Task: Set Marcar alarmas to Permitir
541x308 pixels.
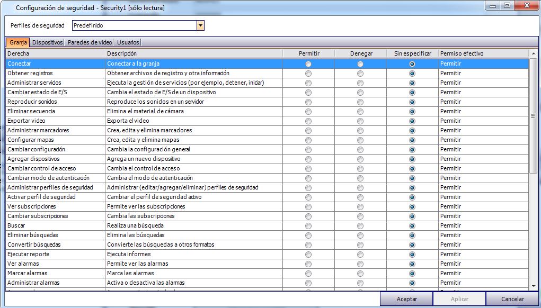Action: pos(308,274)
